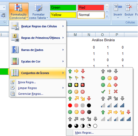
Task: Choose the red to black circles icon set
Action: coord(79,105)
